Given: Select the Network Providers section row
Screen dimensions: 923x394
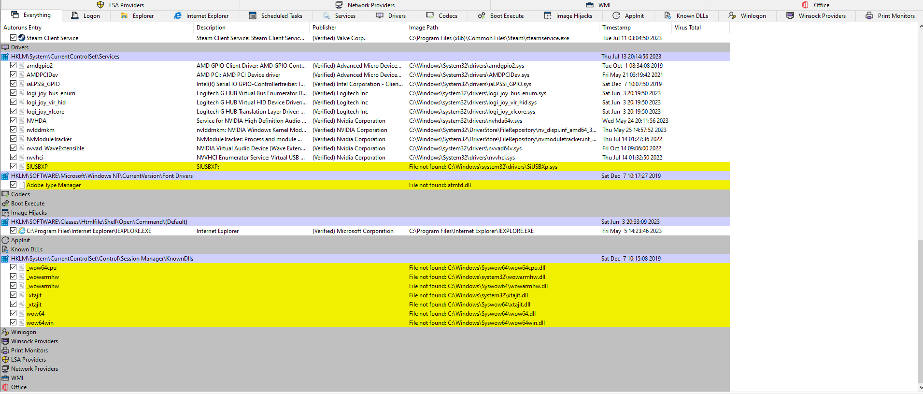Looking at the screenshot, I should pyautogui.click(x=365, y=369).
